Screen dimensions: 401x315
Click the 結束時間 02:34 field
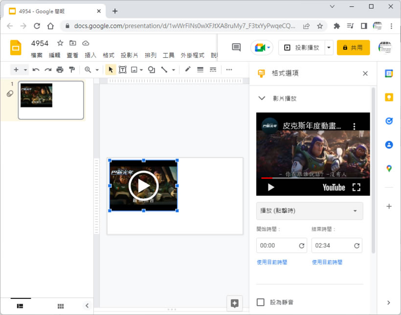(337, 246)
